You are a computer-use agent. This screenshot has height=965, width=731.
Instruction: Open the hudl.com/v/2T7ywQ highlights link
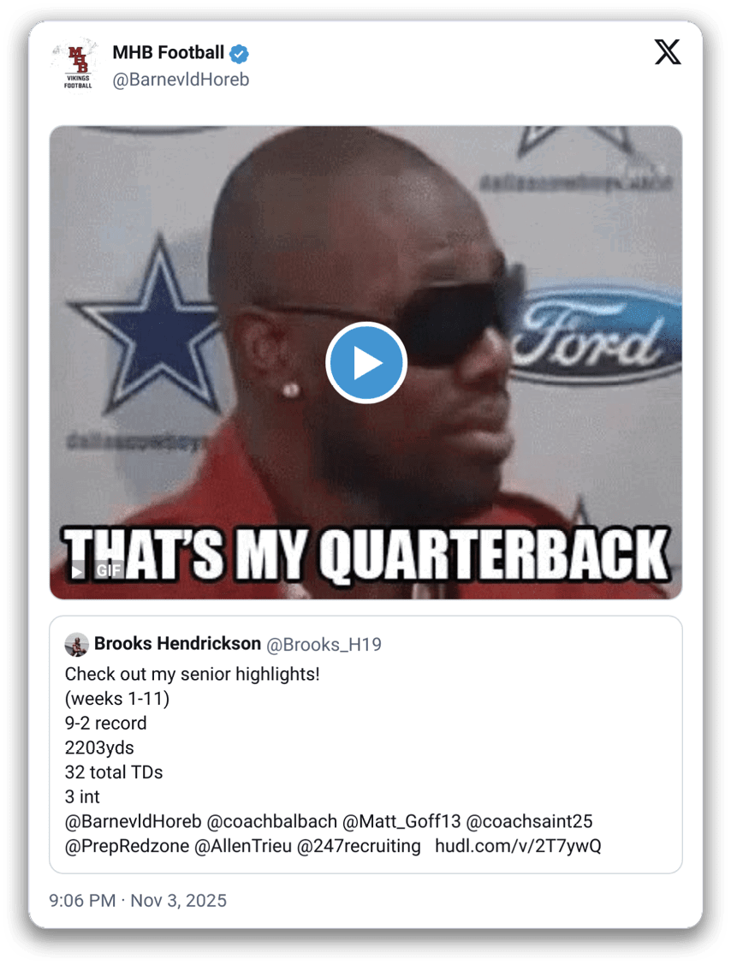coord(518,846)
